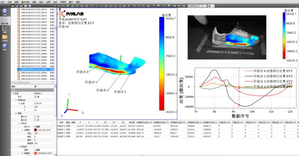Click the Help icon in left sidebar
The image size is (299, 156).
point(4,46)
